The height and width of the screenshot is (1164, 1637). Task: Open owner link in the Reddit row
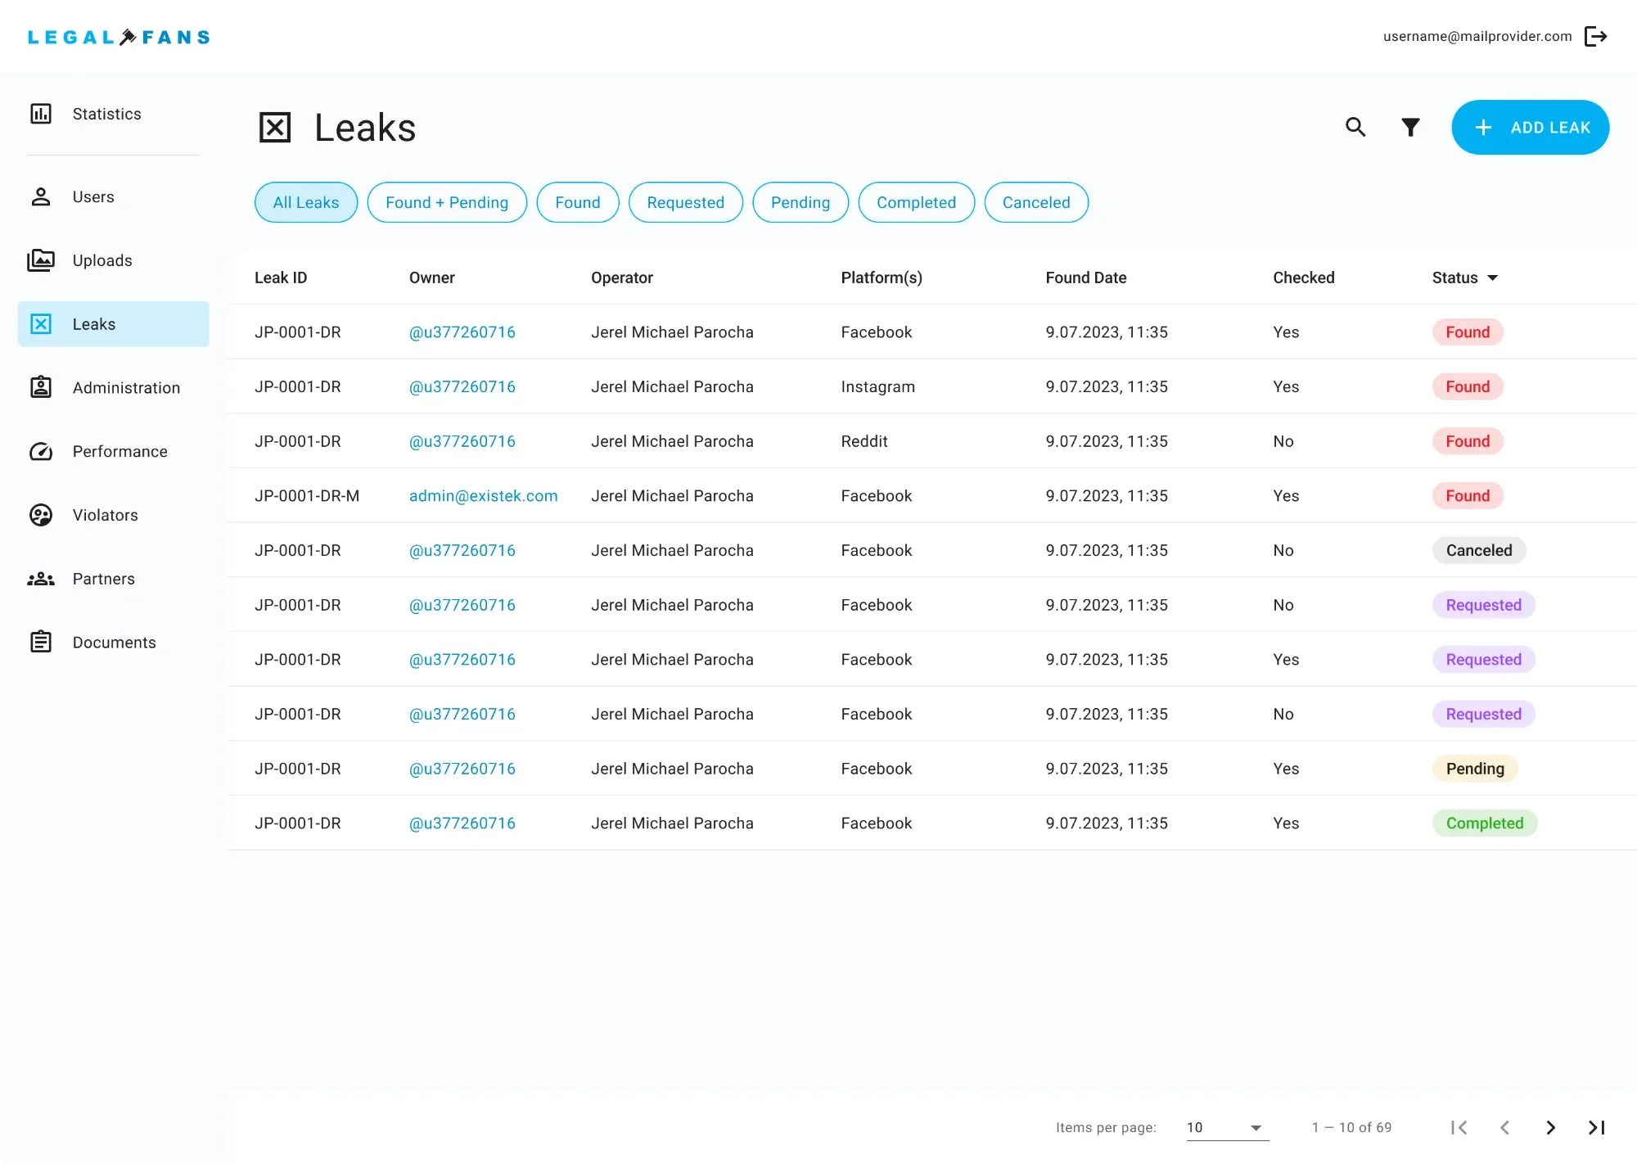click(462, 441)
